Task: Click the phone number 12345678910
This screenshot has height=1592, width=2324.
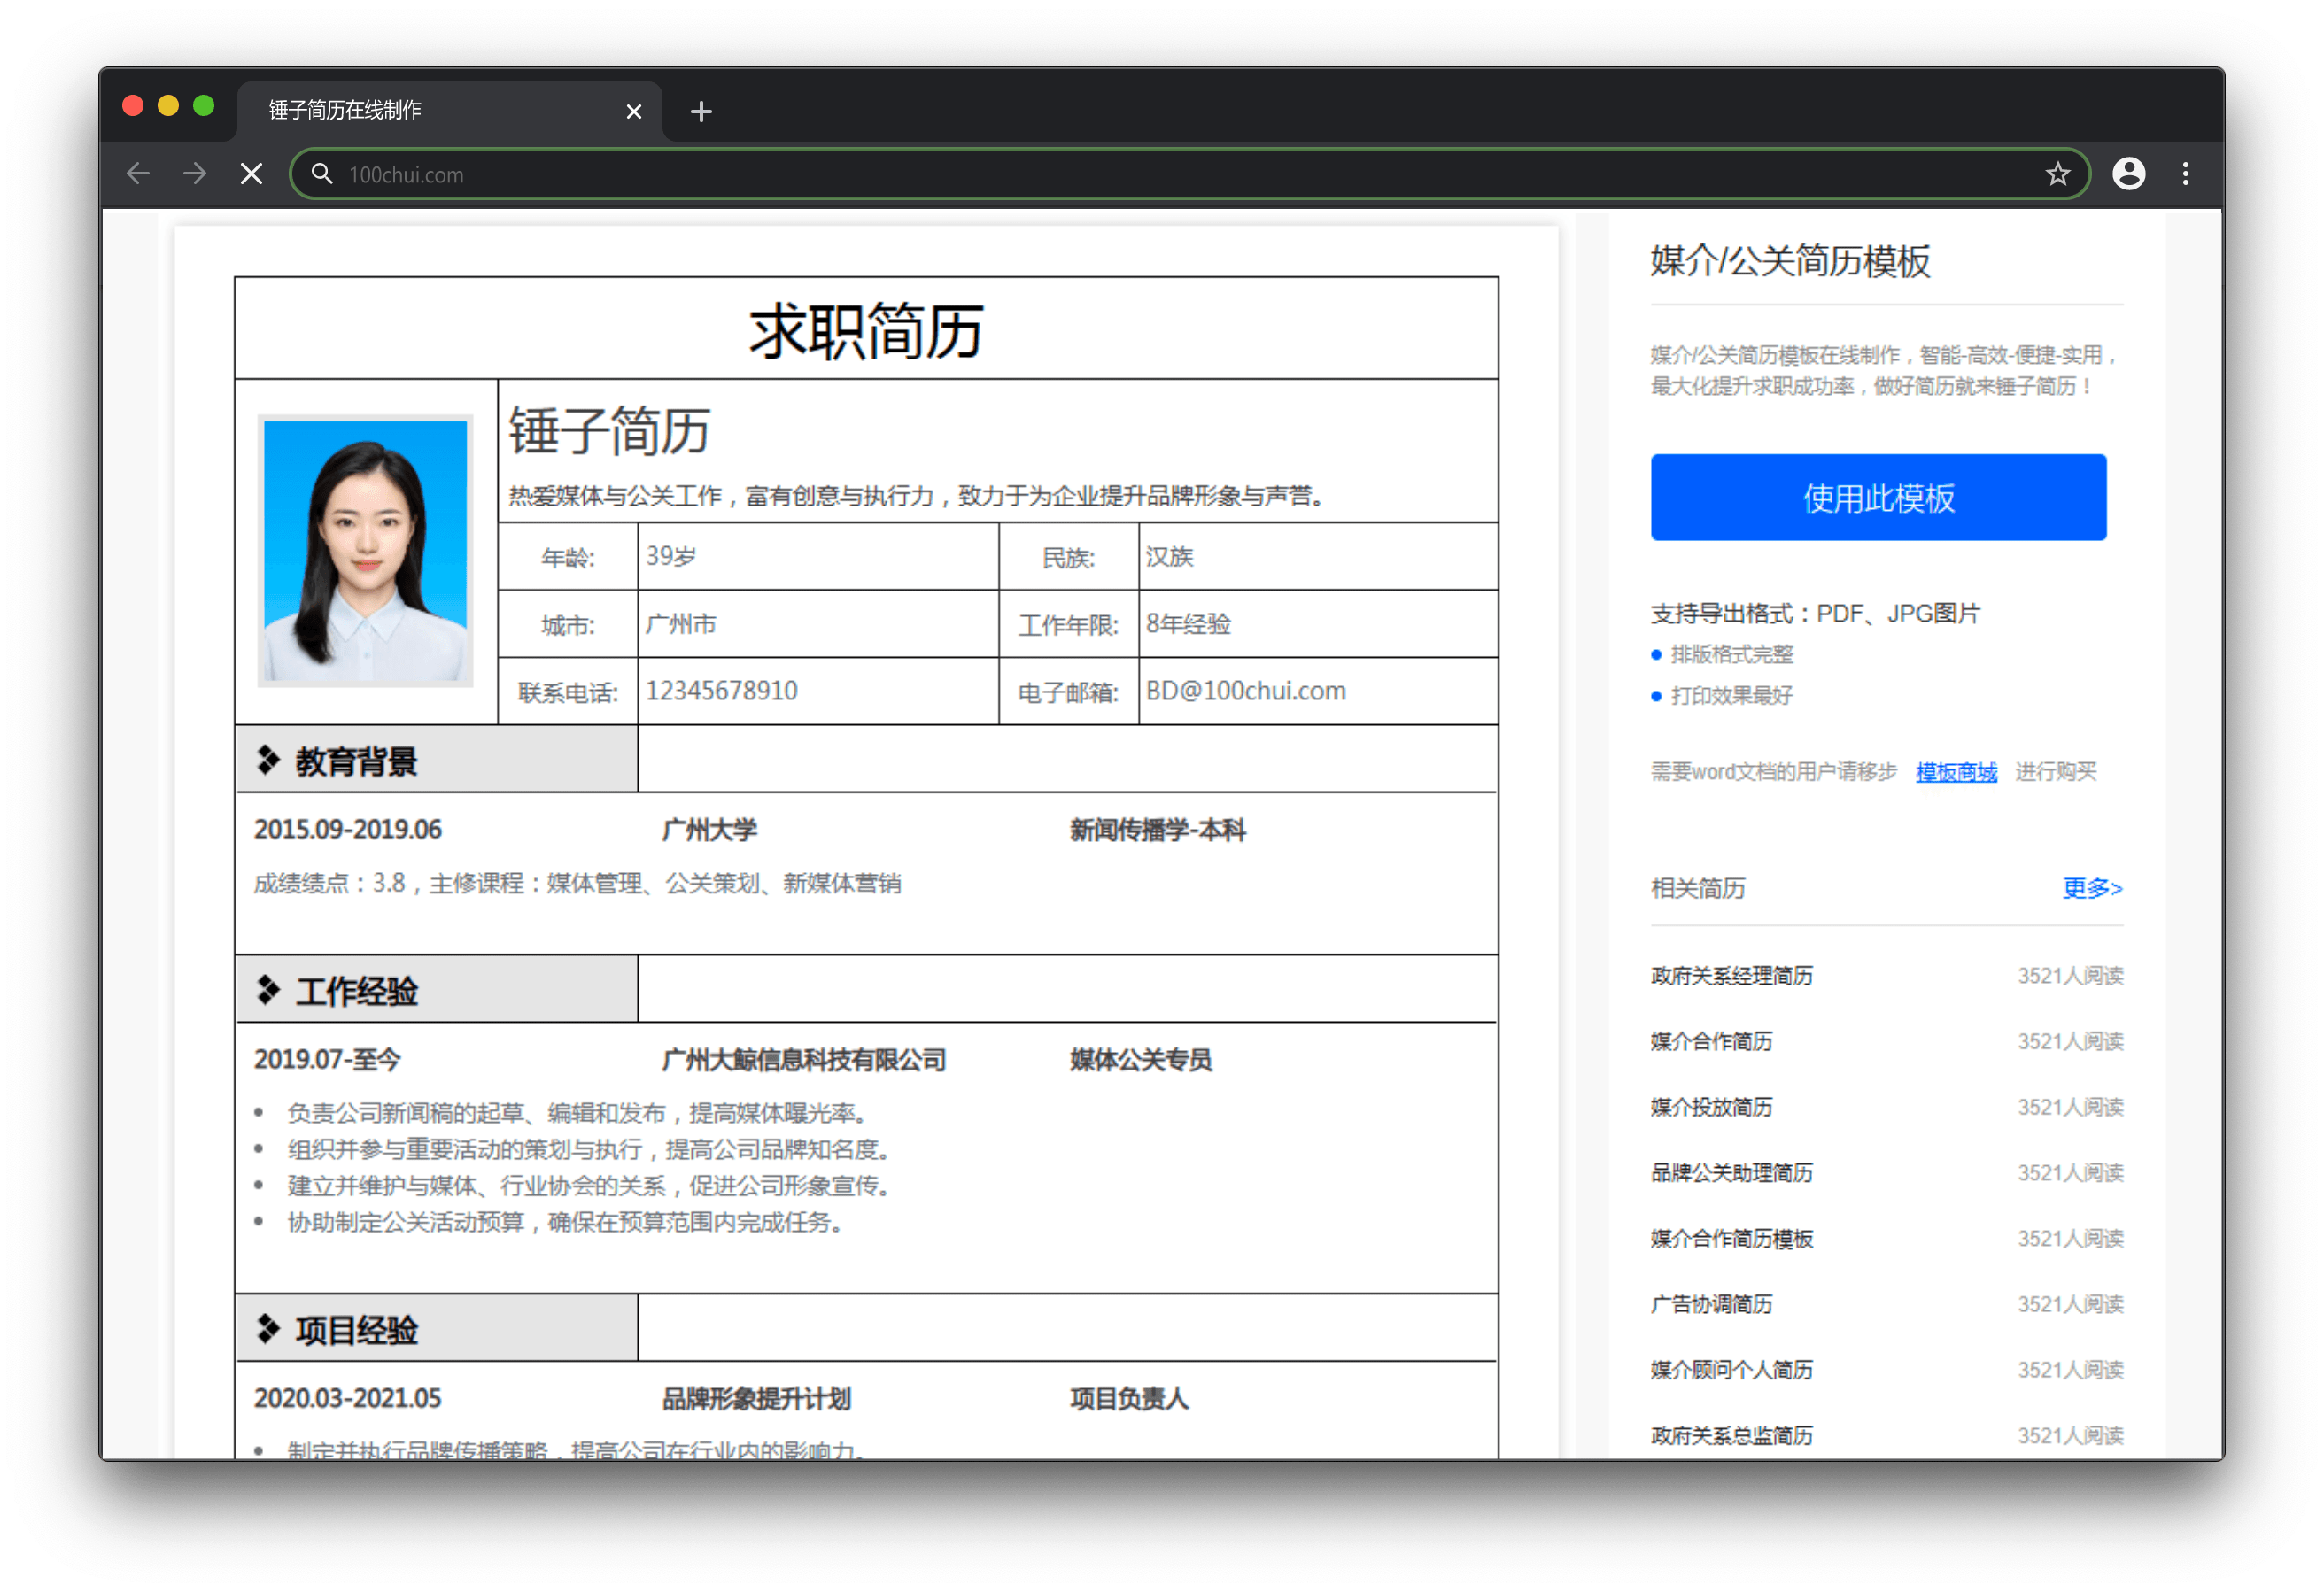Action: point(721,691)
